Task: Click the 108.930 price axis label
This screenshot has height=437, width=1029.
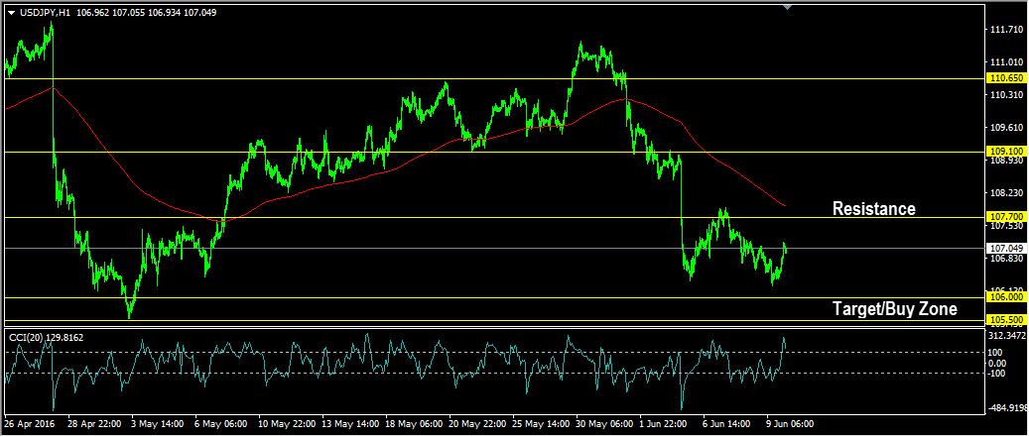Action: coord(1007,161)
